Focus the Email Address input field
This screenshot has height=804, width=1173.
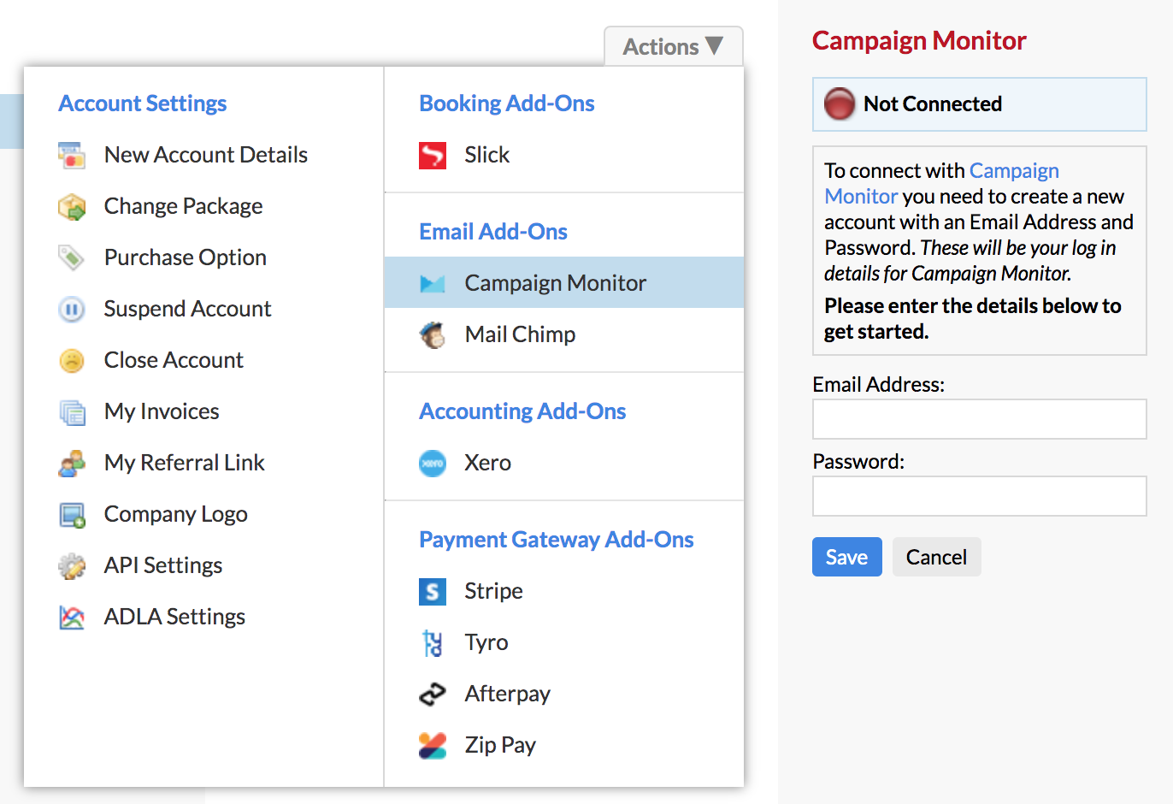point(979,419)
